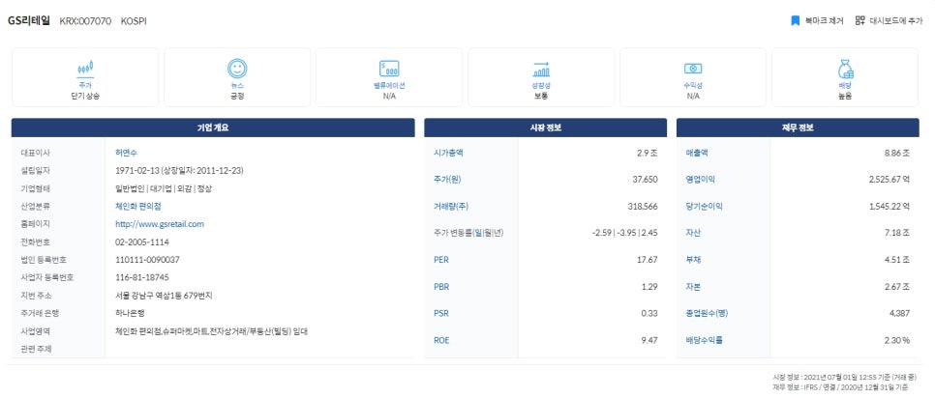
Task: Click the 단기 상승 stock price card text
Action: tap(85, 96)
